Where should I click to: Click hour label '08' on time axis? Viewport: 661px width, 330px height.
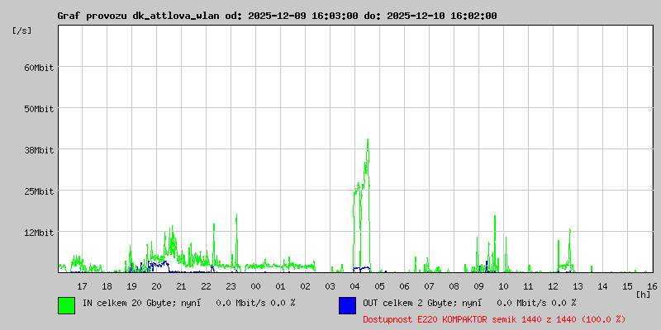point(454,286)
